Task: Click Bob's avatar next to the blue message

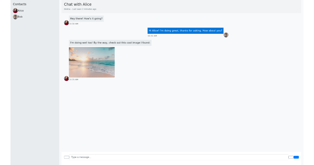Action: click(x=226, y=35)
